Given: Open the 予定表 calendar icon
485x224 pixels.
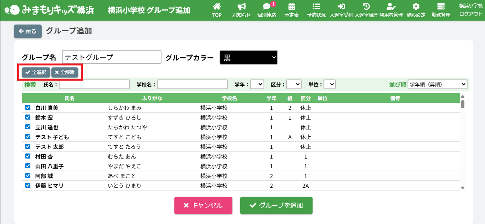Looking at the screenshot, I should click(291, 7).
